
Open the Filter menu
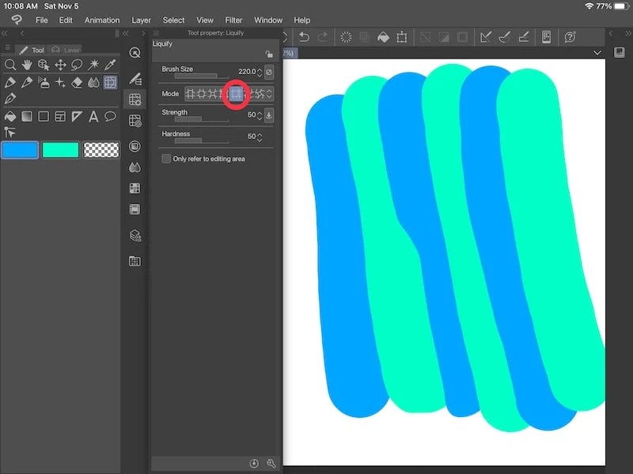tap(233, 20)
